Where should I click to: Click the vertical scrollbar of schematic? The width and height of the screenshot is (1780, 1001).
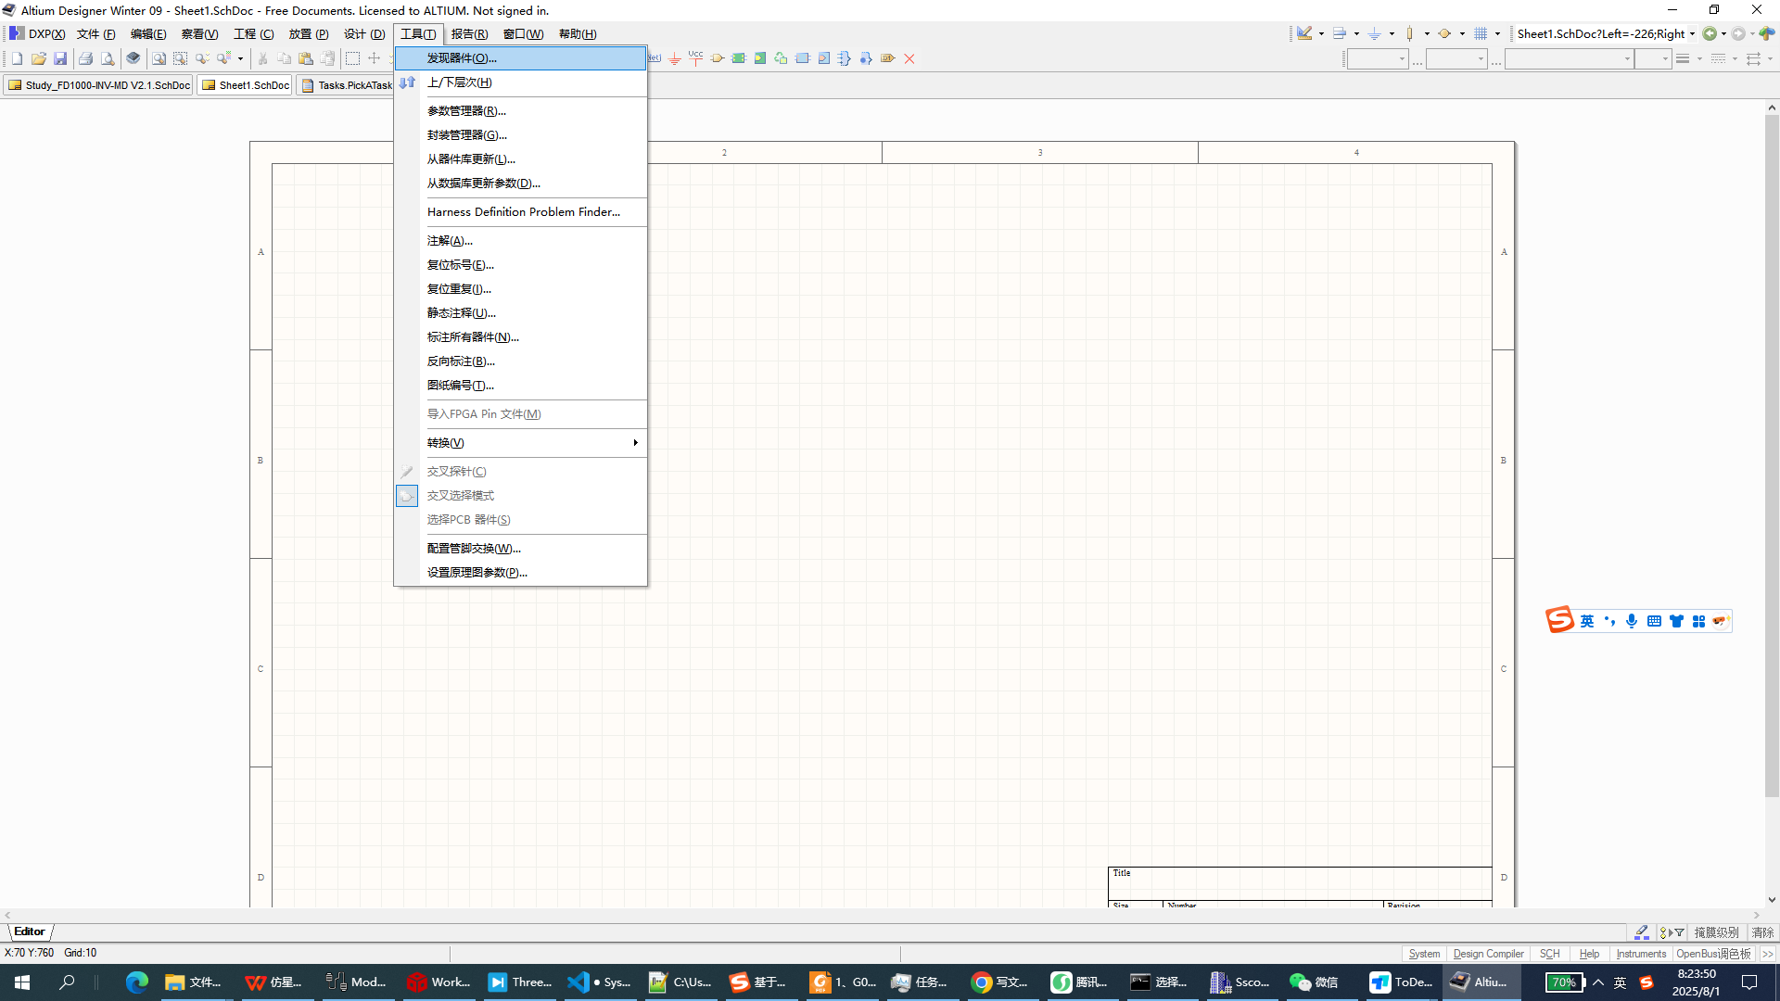click(x=1771, y=455)
